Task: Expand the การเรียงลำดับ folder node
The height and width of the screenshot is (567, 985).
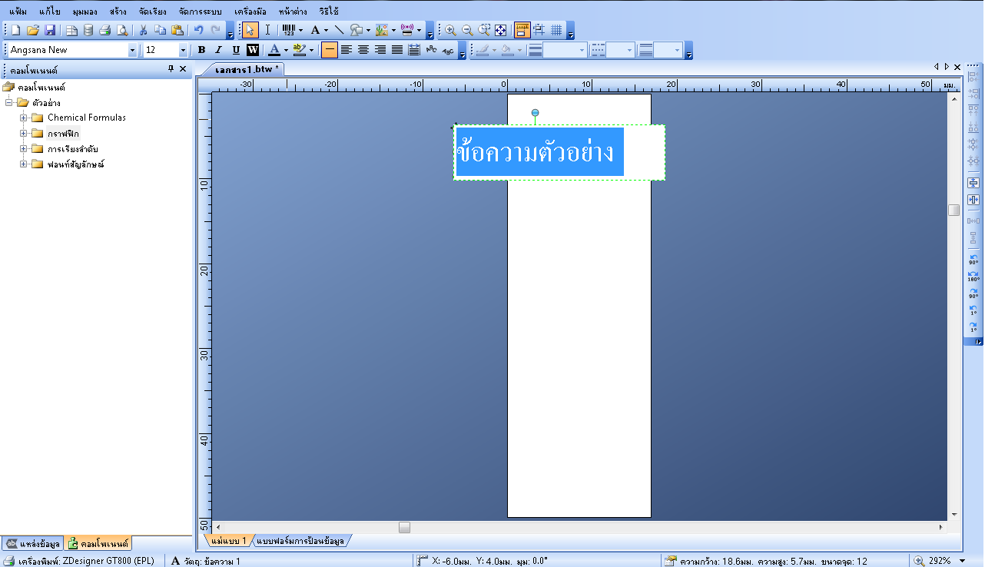Action: tap(24, 148)
